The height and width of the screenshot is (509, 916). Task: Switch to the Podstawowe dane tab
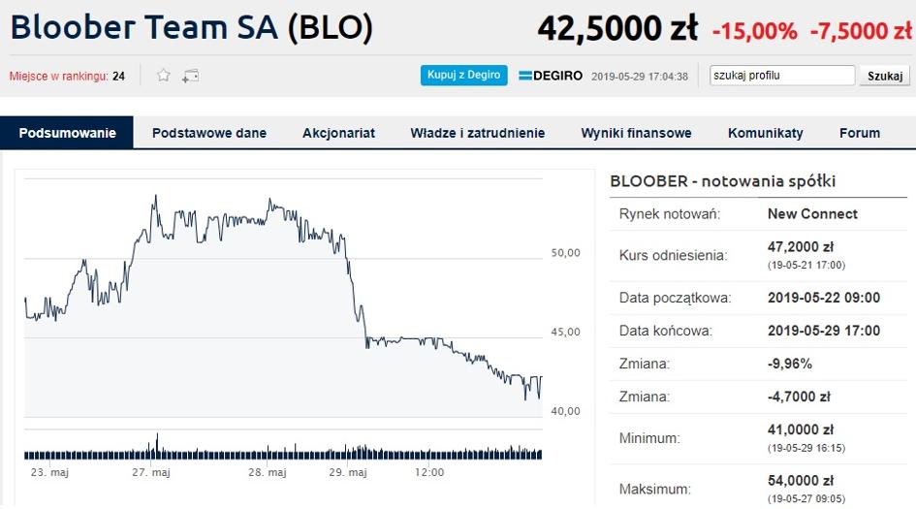(209, 133)
